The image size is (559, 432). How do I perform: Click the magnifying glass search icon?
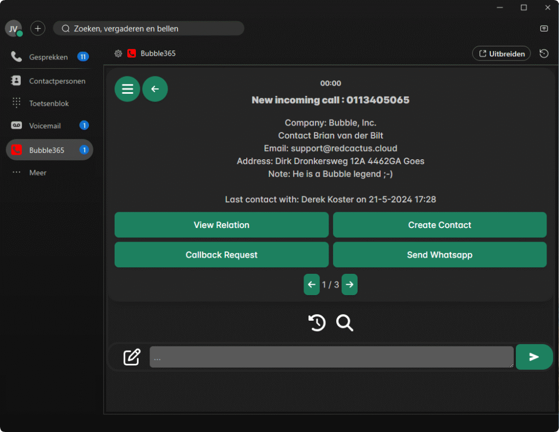(x=344, y=323)
